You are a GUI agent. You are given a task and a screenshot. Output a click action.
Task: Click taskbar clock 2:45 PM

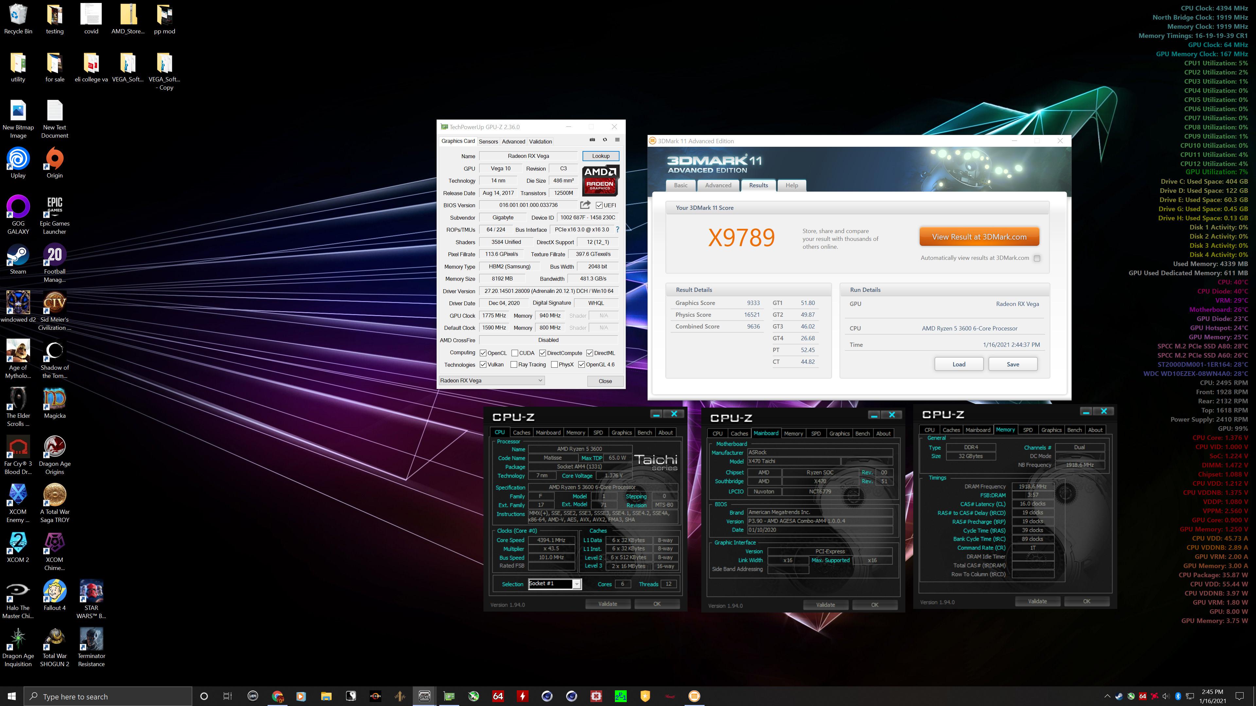(x=1212, y=696)
